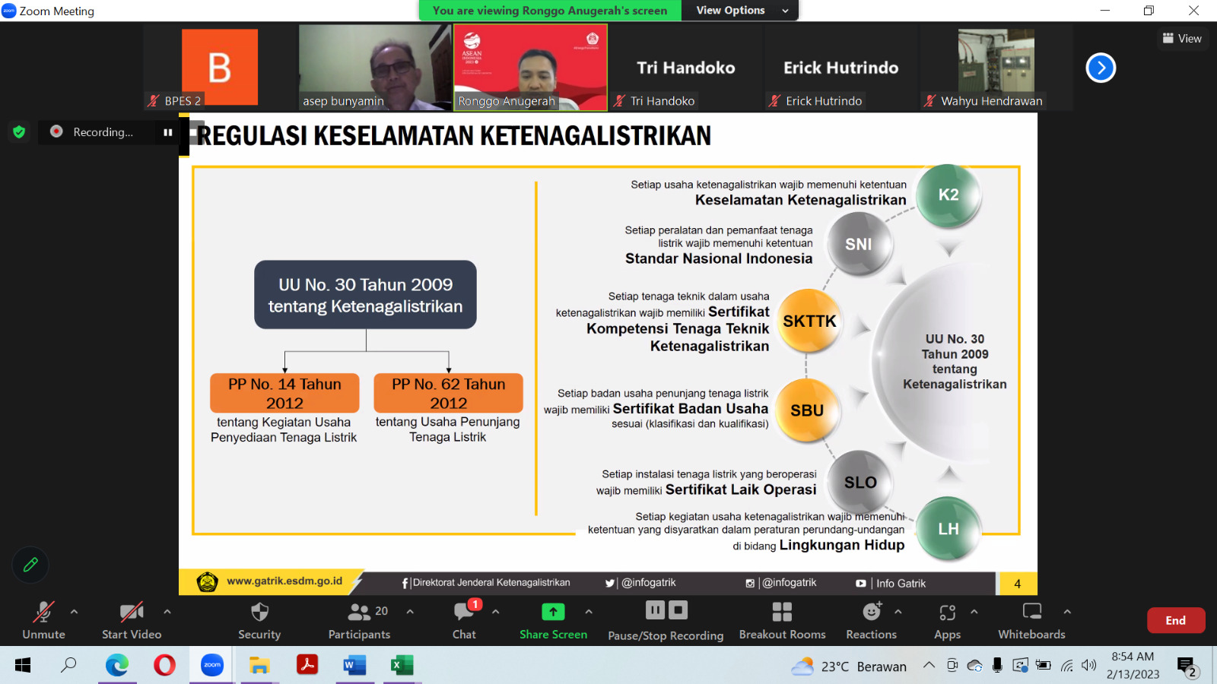Stop the recording from toolbar
Viewport: 1217px width, 684px height.
[678, 610]
